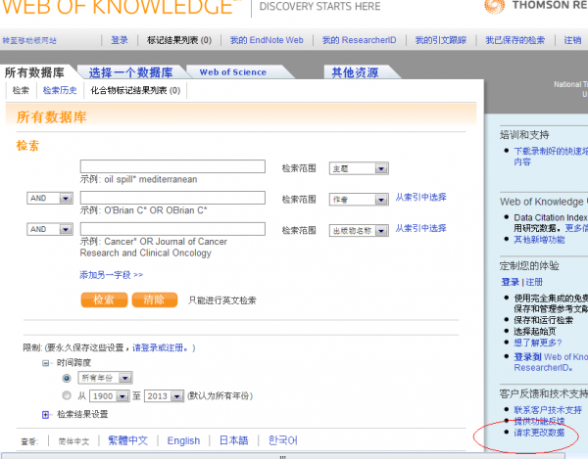Open the 所有年份 year dropdown
The width and height of the screenshot is (588, 459).
[x=106, y=378]
